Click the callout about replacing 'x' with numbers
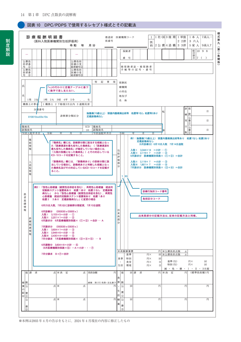241x342 pixels. pos(65,89)
